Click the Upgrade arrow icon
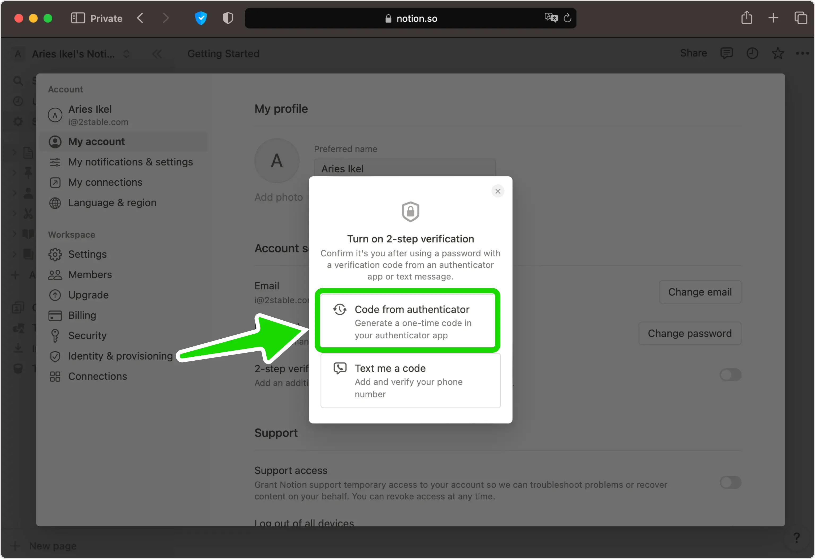 [x=55, y=295]
